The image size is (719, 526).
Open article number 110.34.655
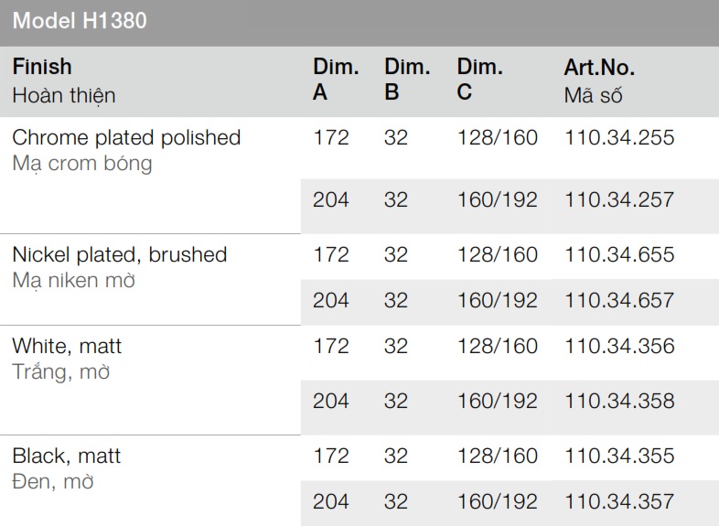[x=620, y=255]
